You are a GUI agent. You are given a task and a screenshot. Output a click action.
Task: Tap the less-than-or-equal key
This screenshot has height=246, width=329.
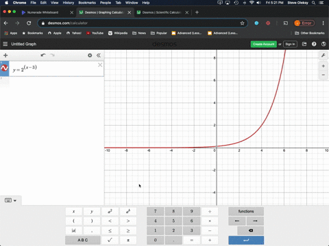coord(110,230)
